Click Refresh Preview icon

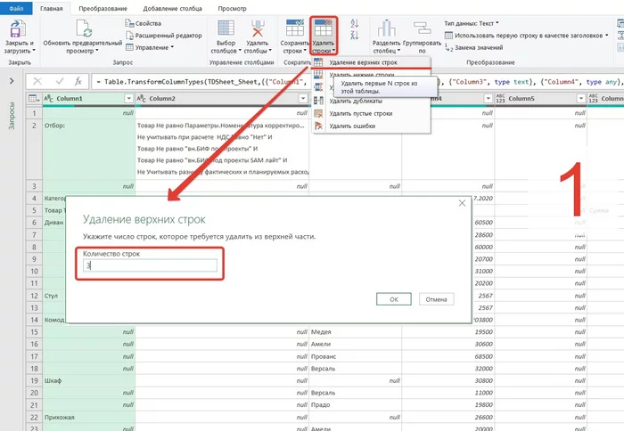pyautogui.click(x=83, y=28)
